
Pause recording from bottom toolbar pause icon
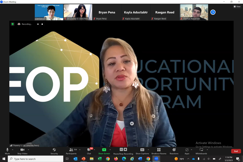click(x=121, y=149)
